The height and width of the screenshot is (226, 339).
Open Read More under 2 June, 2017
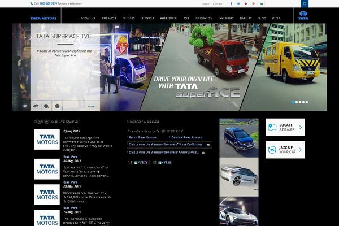(x=72, y=157)
